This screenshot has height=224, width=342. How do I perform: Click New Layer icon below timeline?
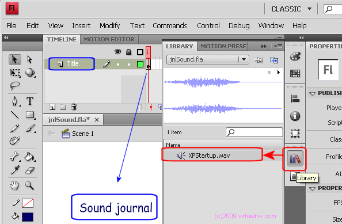[52, 107]
